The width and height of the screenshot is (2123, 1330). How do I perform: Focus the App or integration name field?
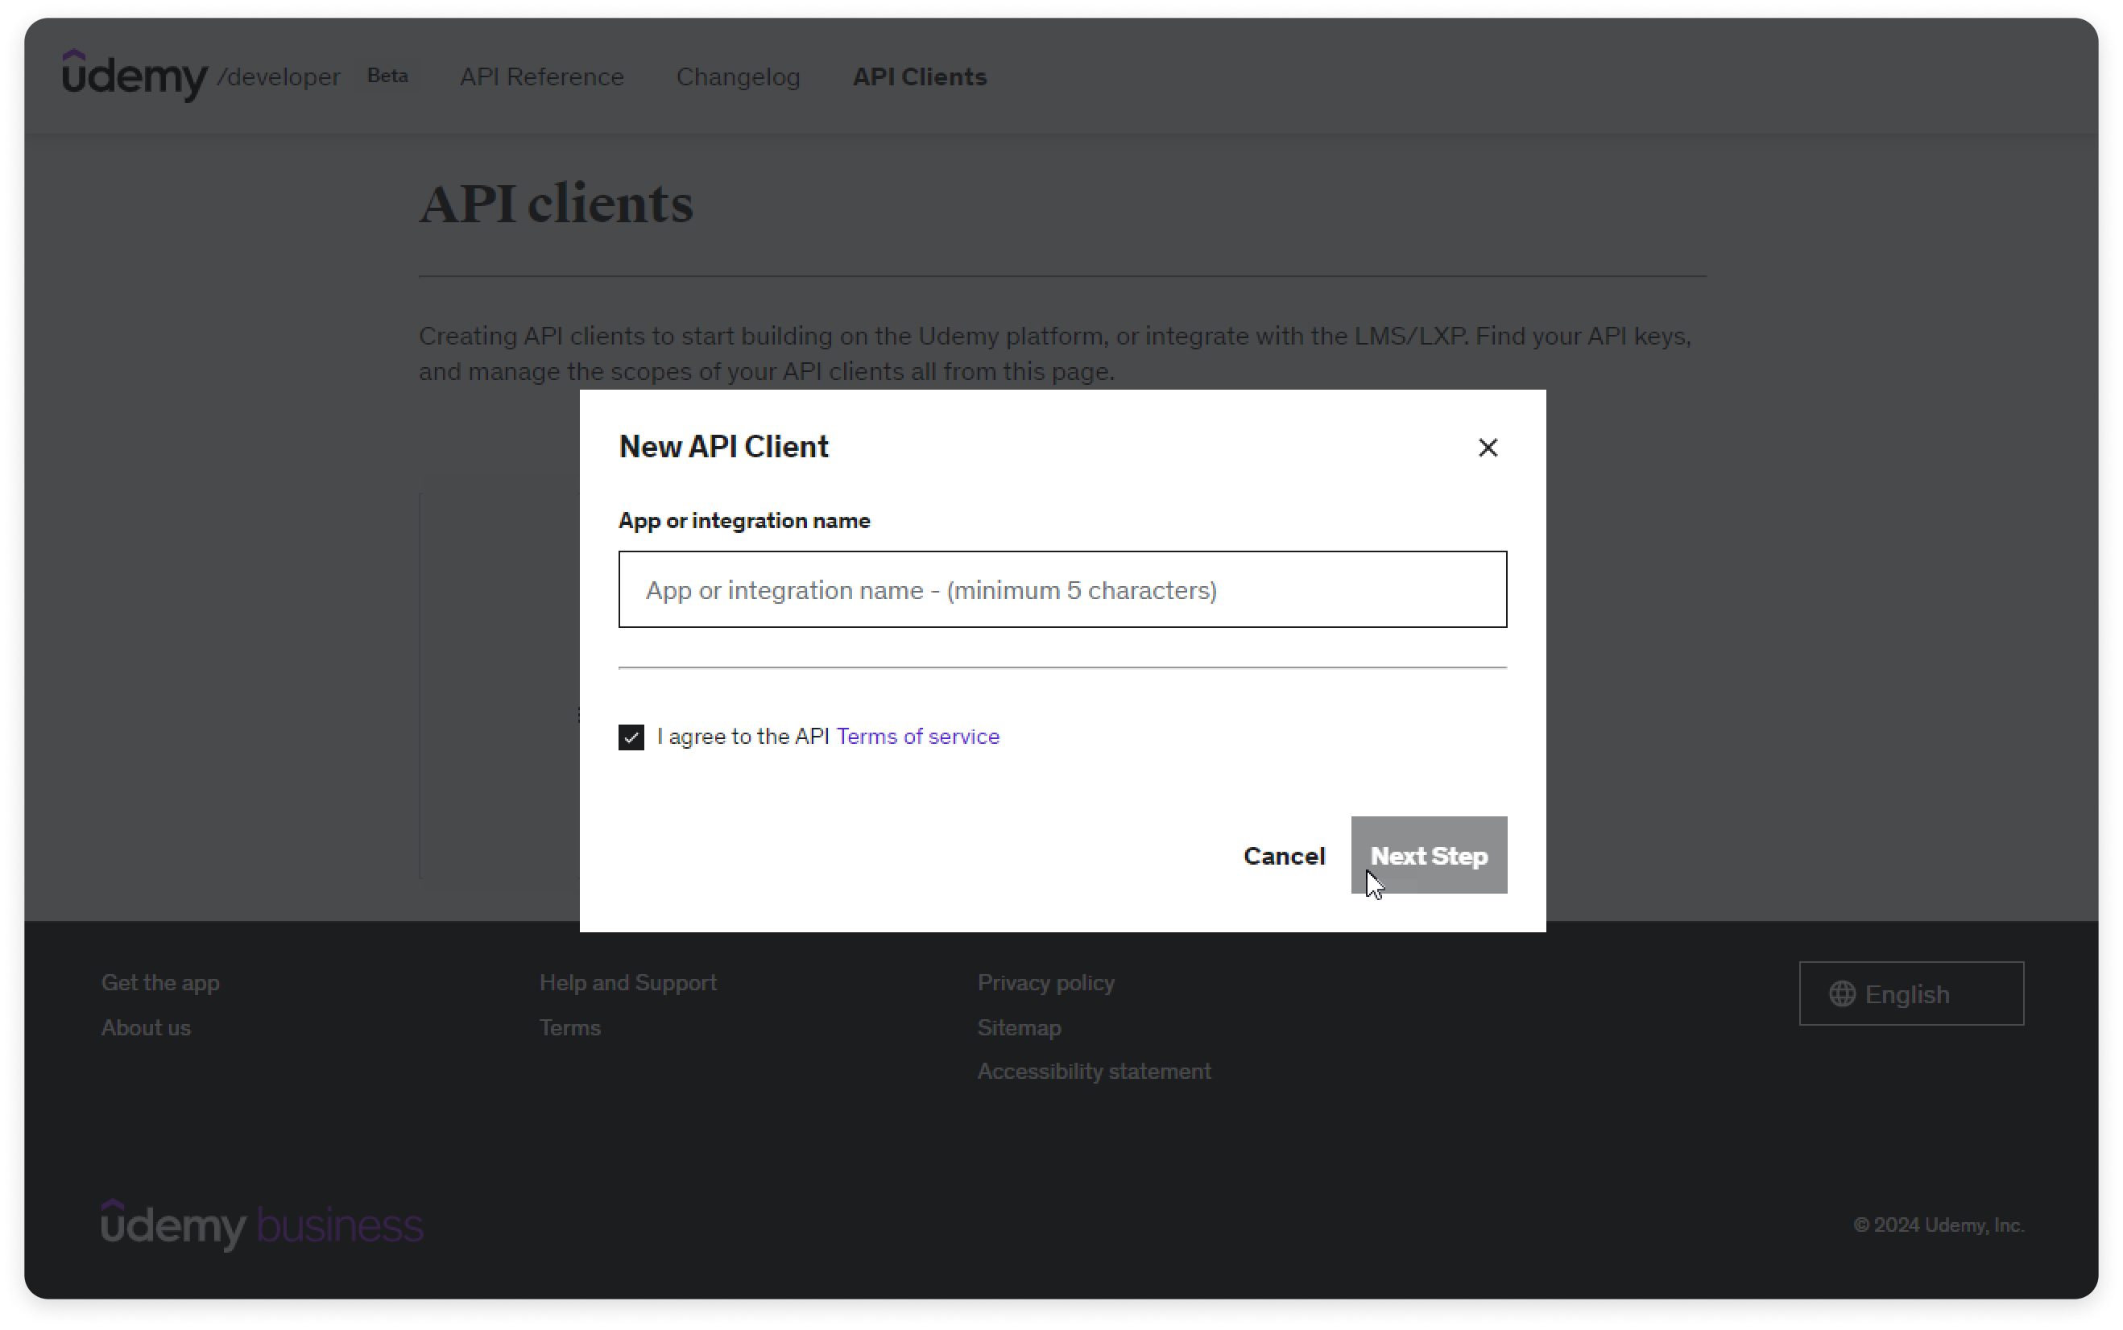(1062, 589)
